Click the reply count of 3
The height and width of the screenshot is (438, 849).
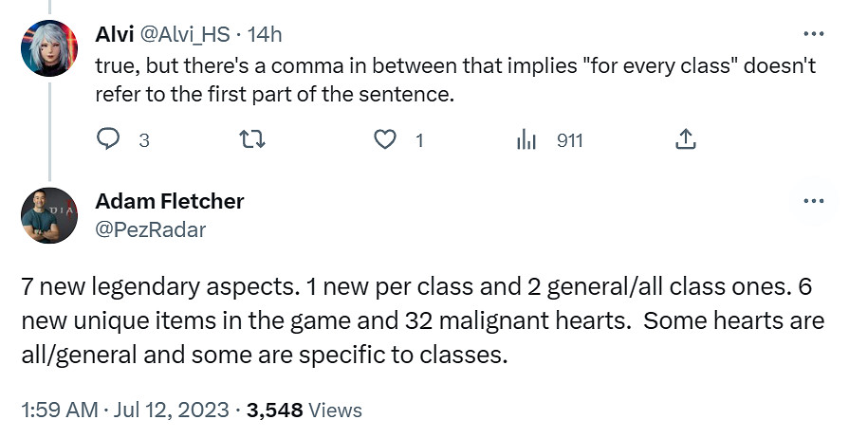point(144,141)
